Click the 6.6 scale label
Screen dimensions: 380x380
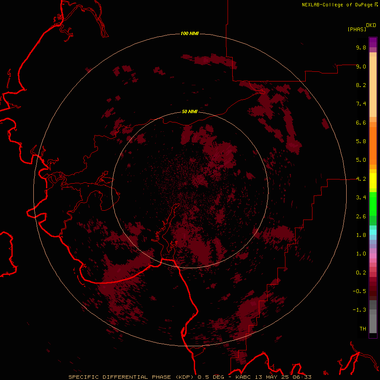tap(361, 122)
